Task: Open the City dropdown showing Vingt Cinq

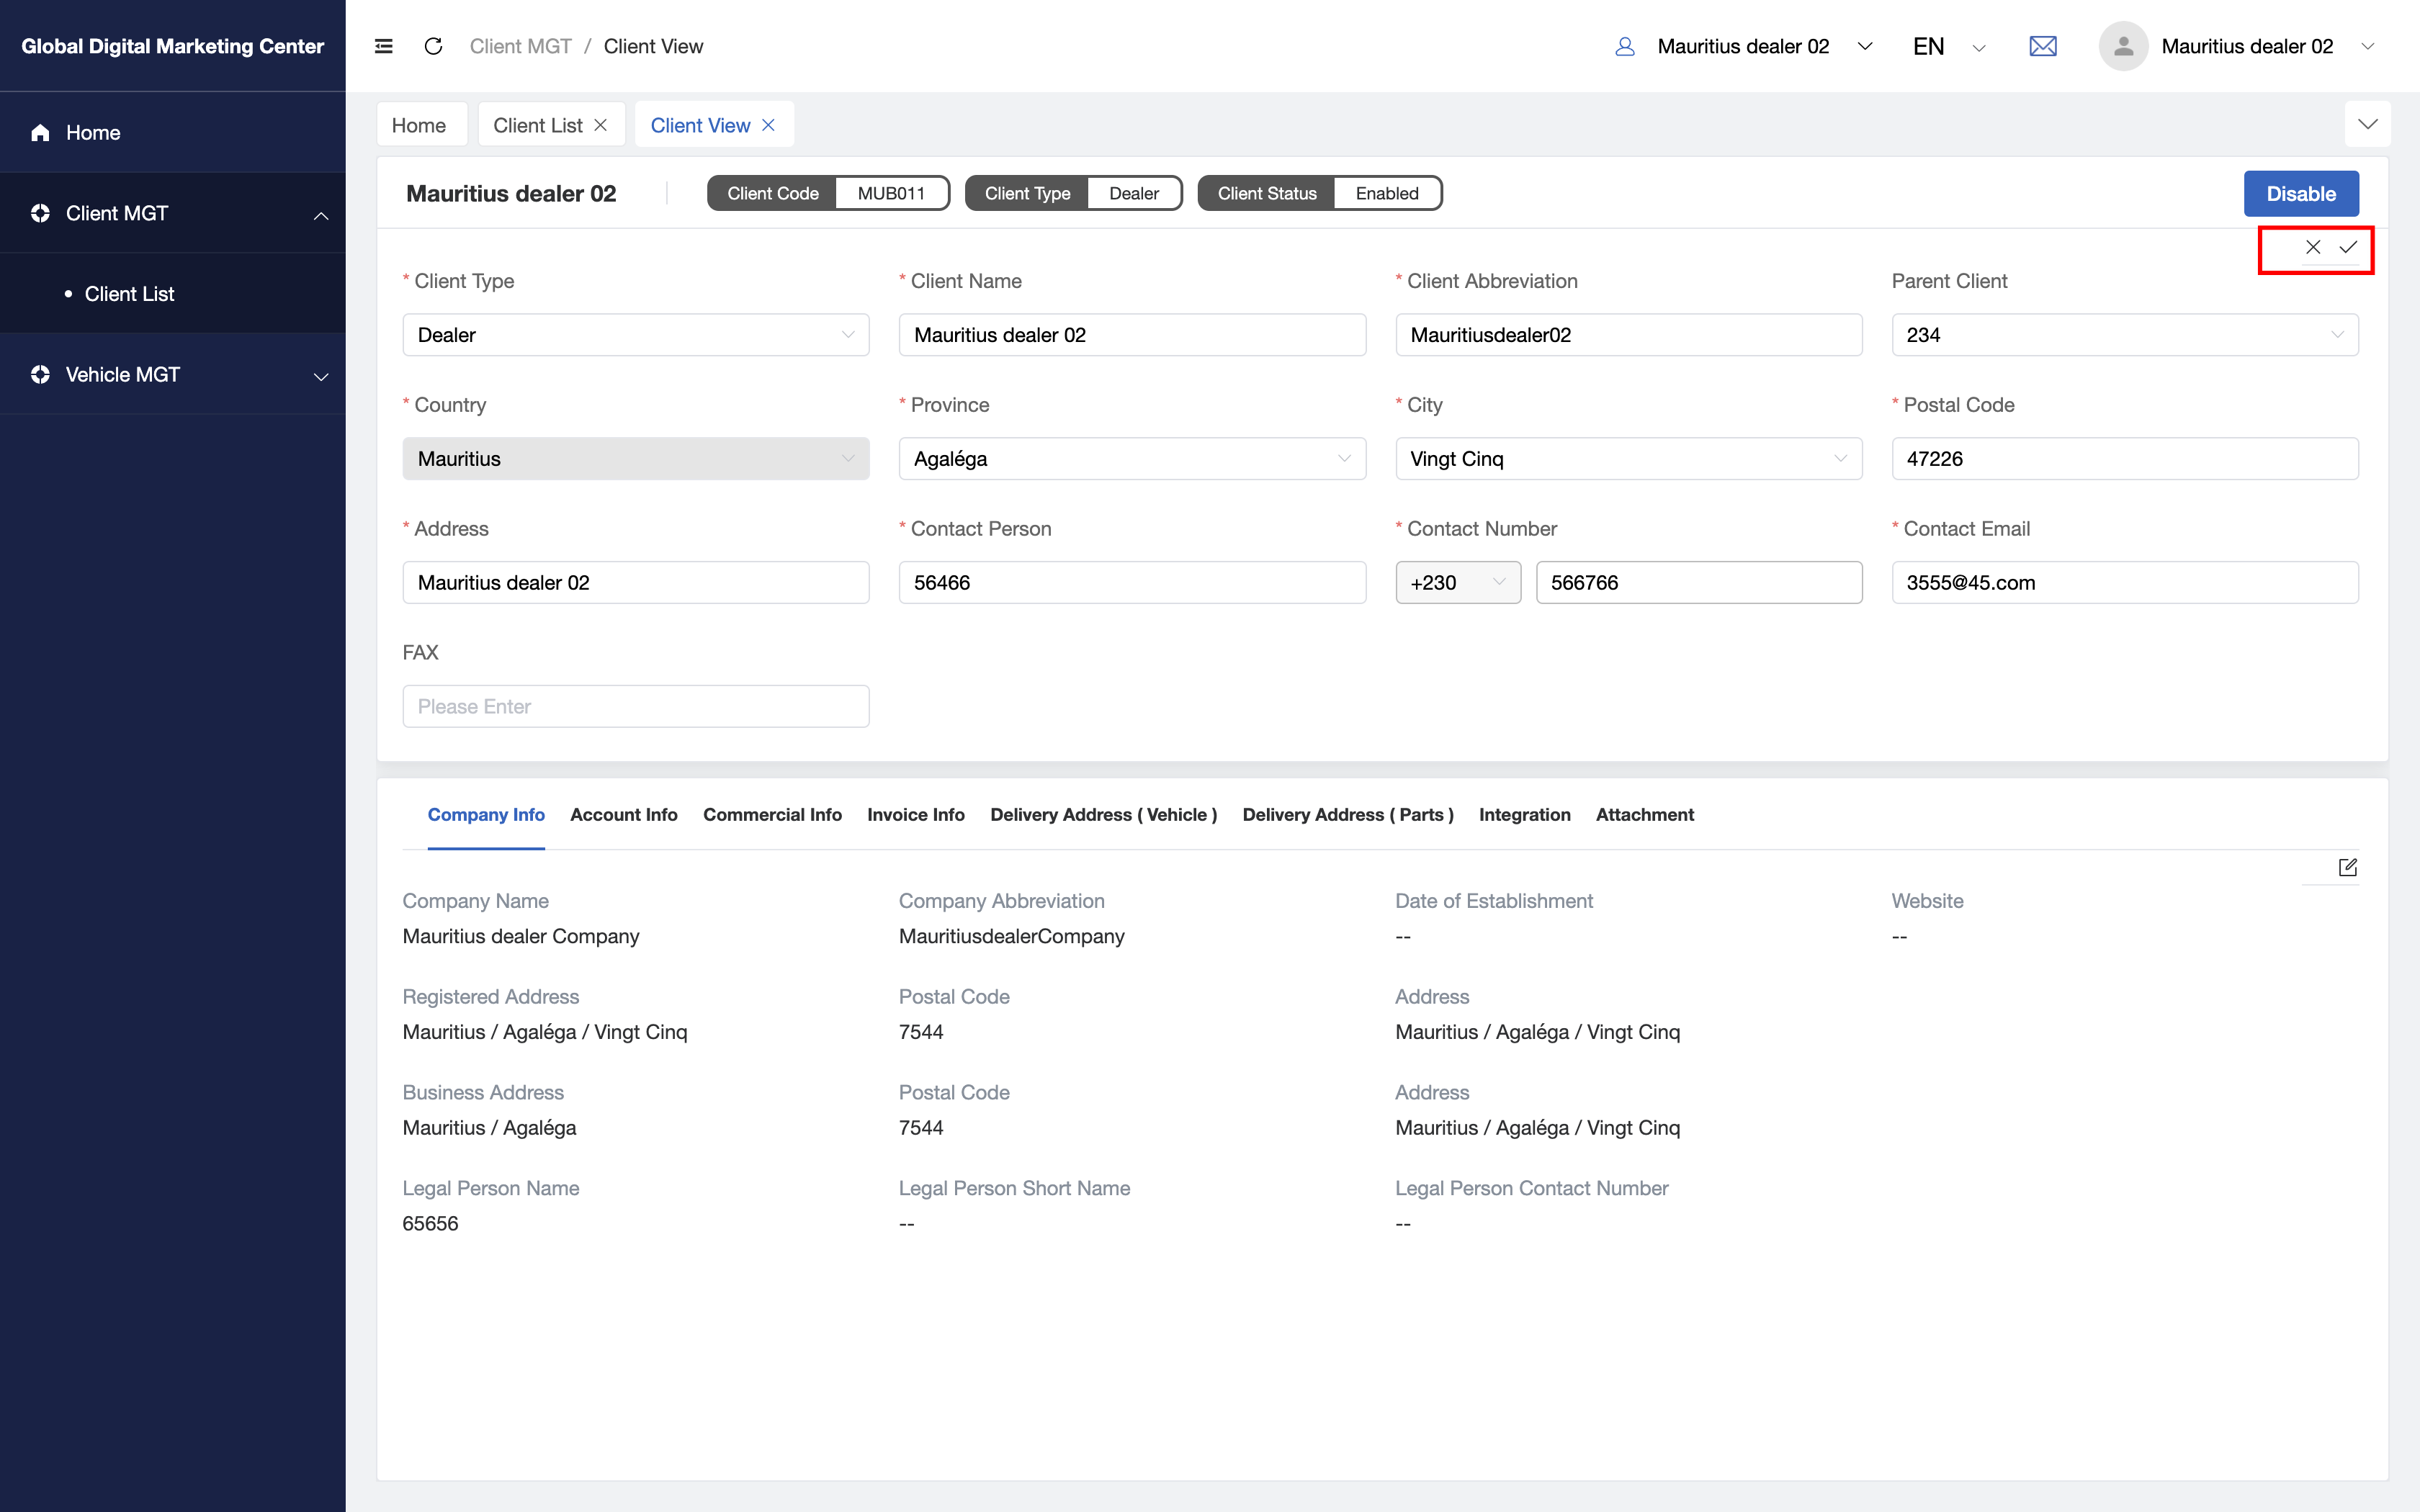Action: click(1628, 459)
